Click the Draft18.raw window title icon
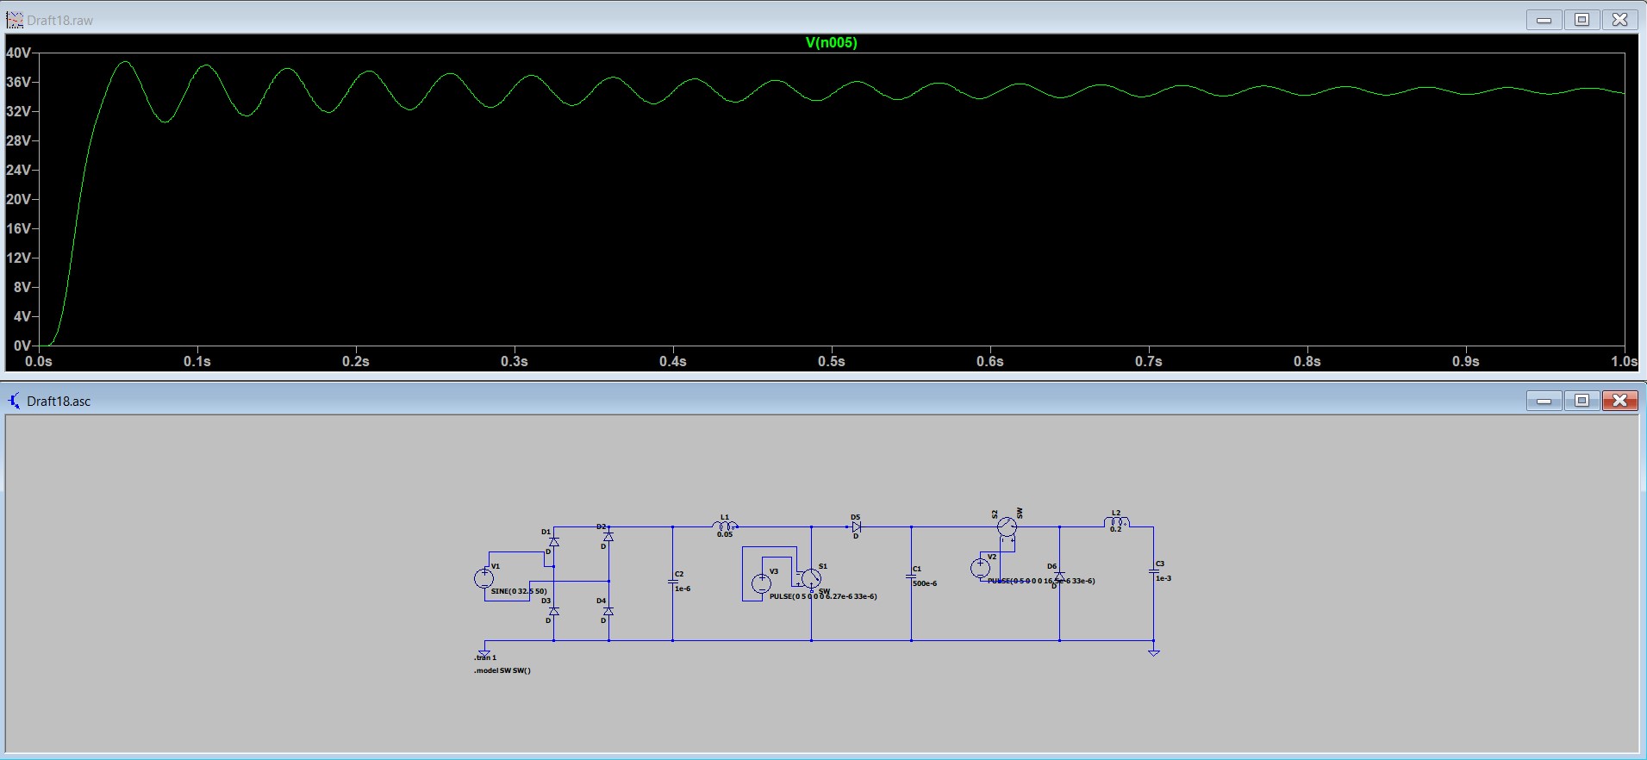This screenshot has width=1647, height=760. pyautogui.click(x=15, y=20)
